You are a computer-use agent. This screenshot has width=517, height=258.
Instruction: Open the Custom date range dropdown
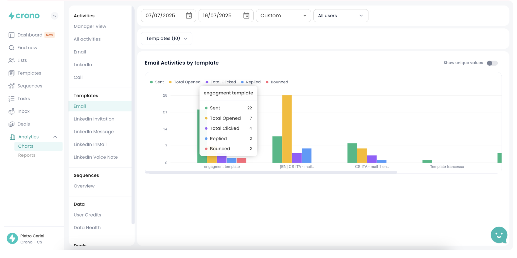tap(283, 16)
